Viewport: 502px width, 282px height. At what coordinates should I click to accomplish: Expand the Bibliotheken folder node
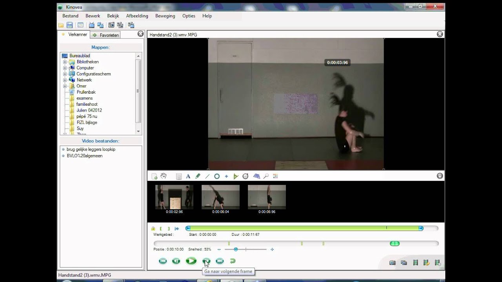(x=65, y=62)
